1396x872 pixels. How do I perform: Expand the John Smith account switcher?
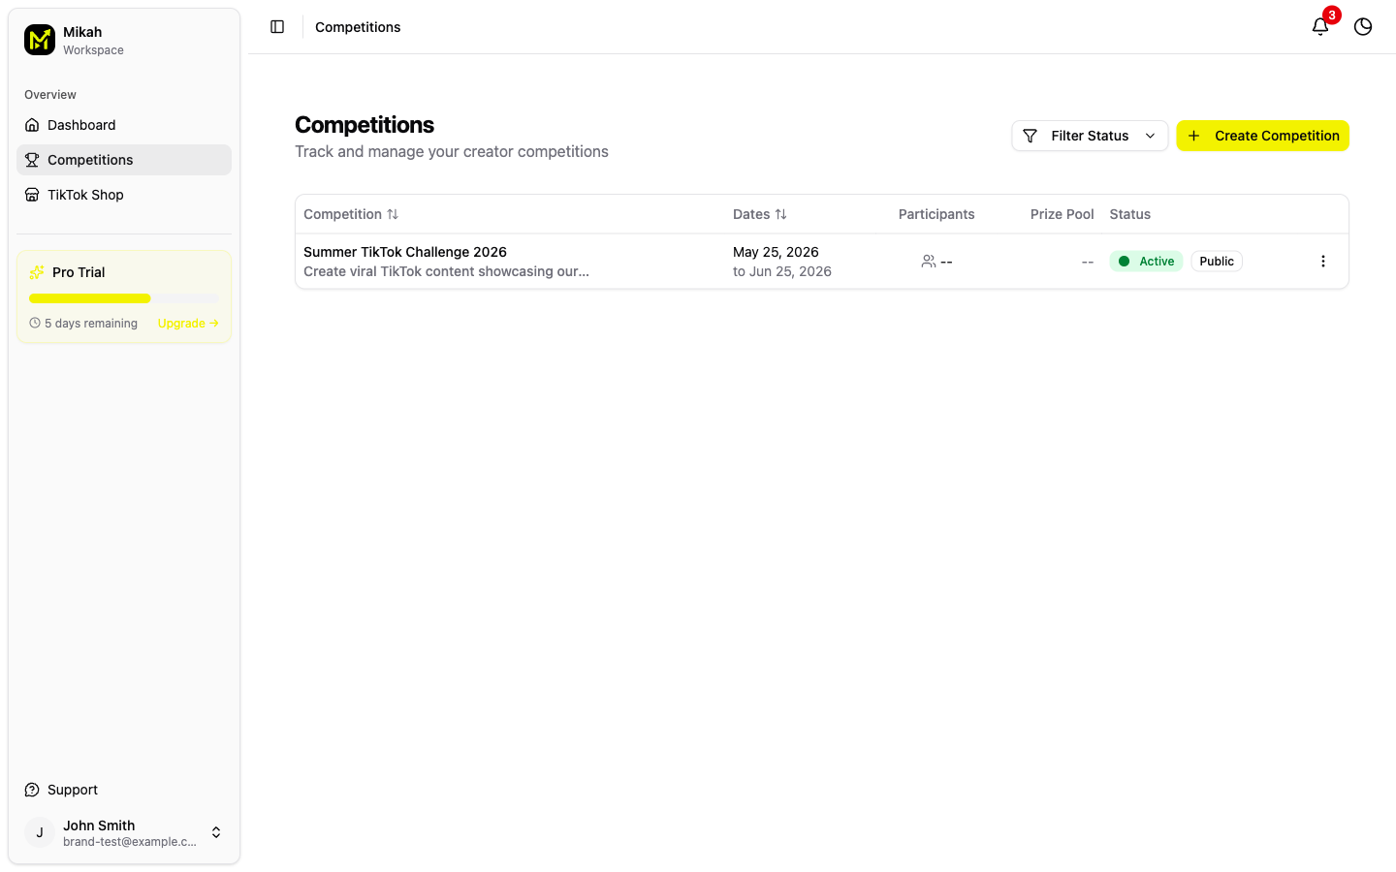point(216,832)
